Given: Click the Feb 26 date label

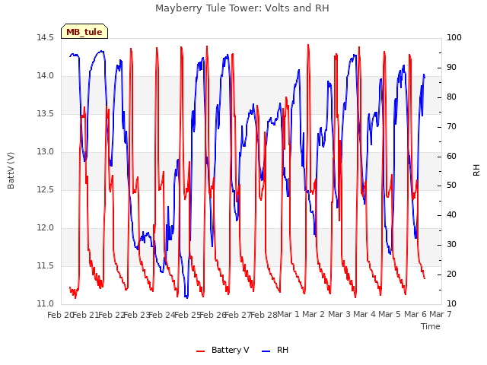Looking at the screenshot, I should coord(212,315).
